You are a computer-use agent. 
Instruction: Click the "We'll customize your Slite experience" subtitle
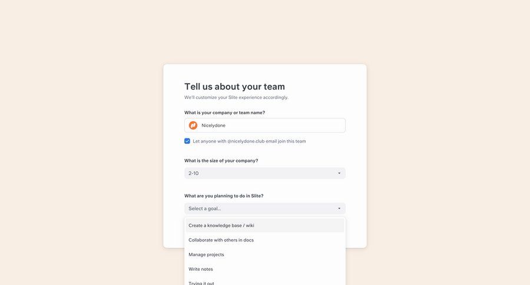pyautogui.click(x=236, y=97)
